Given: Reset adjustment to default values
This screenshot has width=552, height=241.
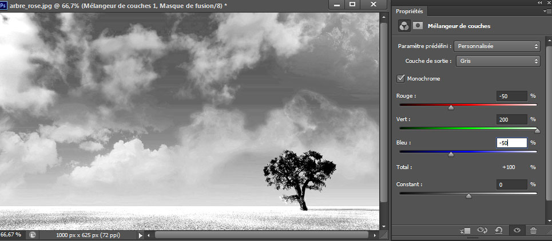Looking at the screenshot, I should click(x=499, y=230).
